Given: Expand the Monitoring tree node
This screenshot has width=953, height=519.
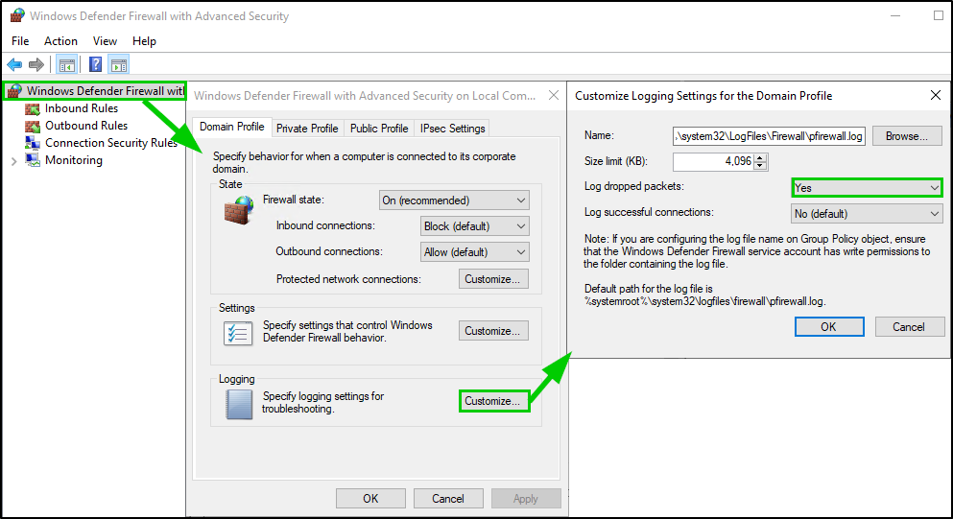Looking at the screenshot, I should 14,161.
